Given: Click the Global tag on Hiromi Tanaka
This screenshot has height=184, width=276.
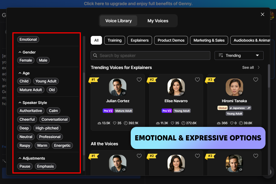Looking at the screenshot, I should (222, 108).
